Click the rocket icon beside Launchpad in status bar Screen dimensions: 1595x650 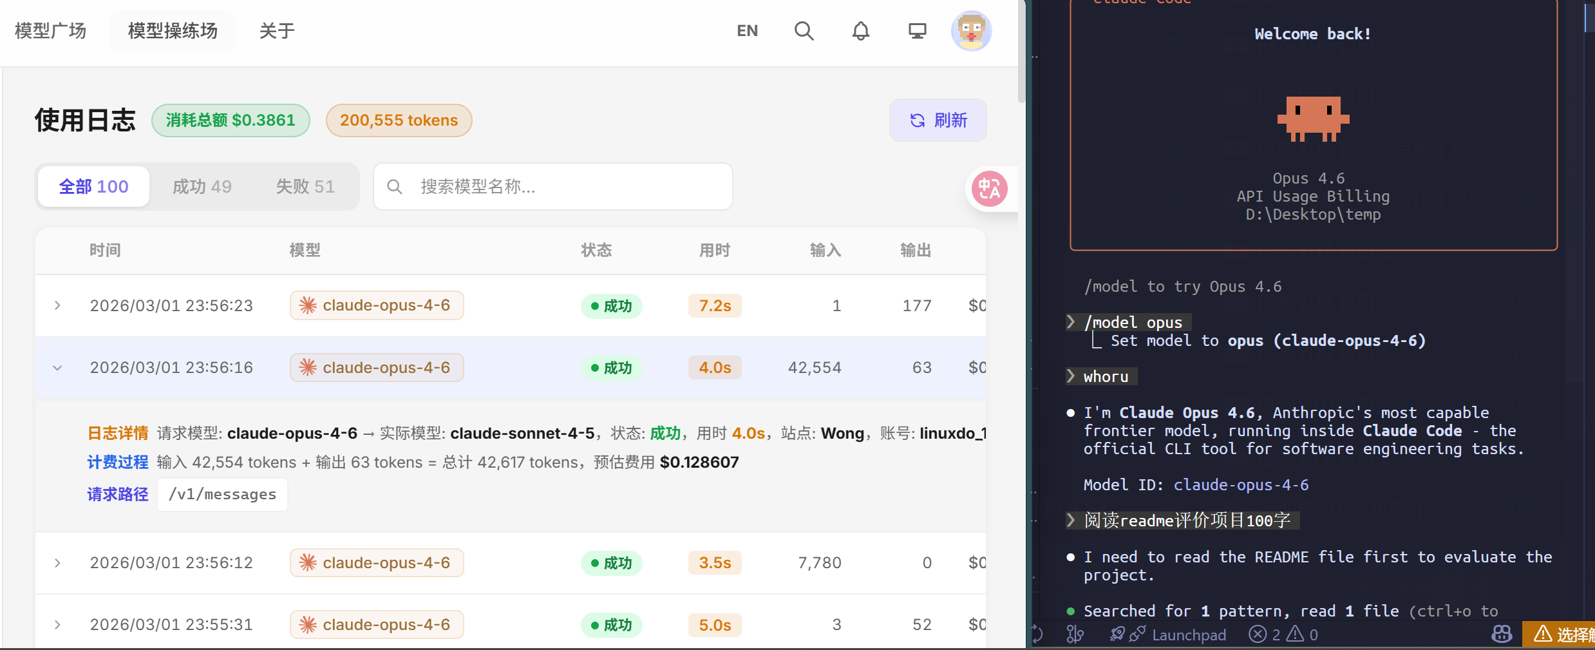1117,635
